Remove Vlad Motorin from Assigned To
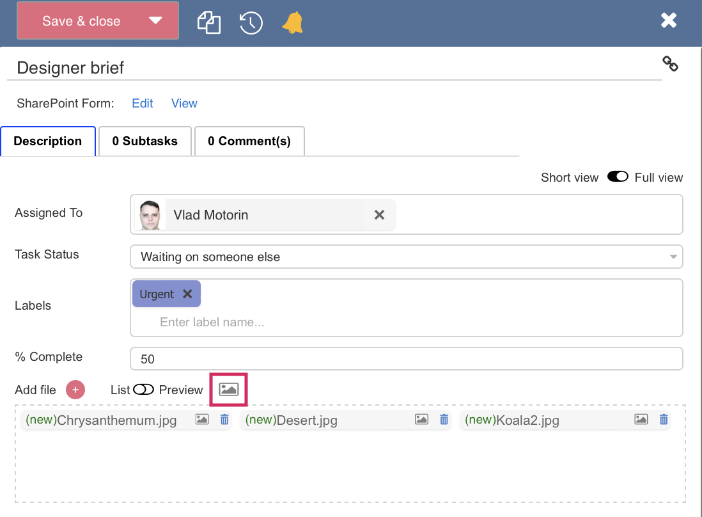The width and height of the screenshot is (702, 517). point(379,215)
